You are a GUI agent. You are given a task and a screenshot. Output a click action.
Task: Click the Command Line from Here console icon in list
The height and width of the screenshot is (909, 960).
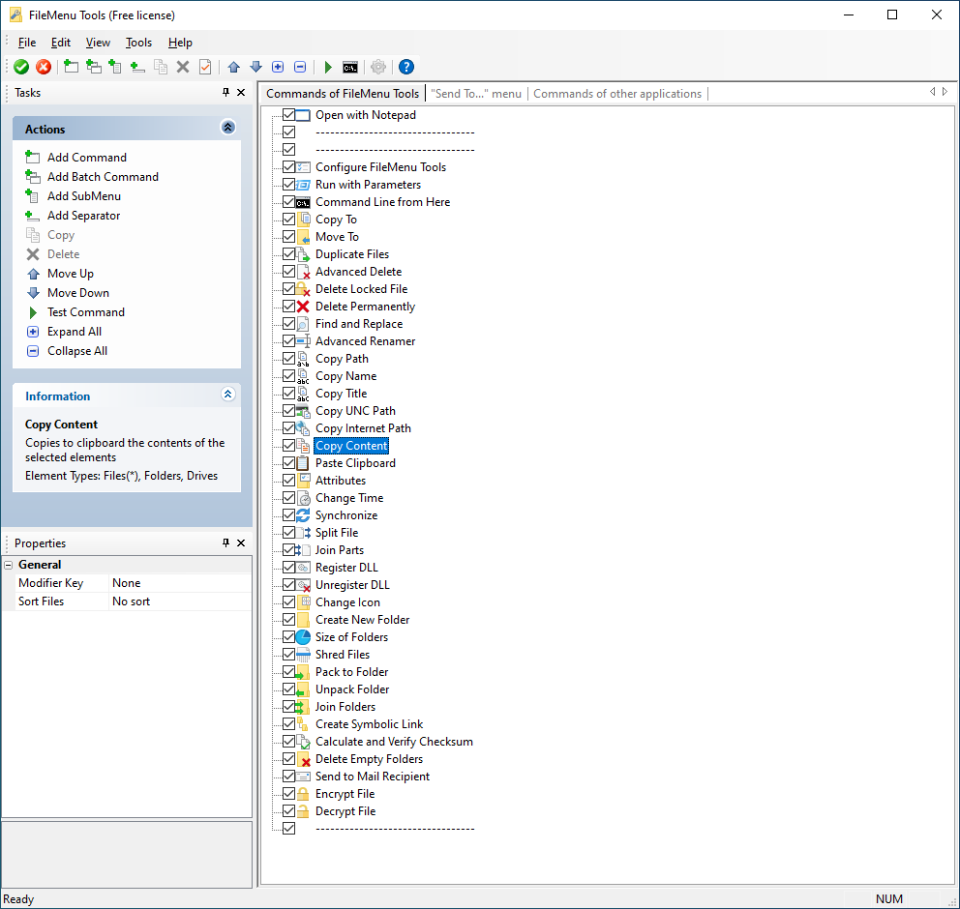click(x=303, y=202)
